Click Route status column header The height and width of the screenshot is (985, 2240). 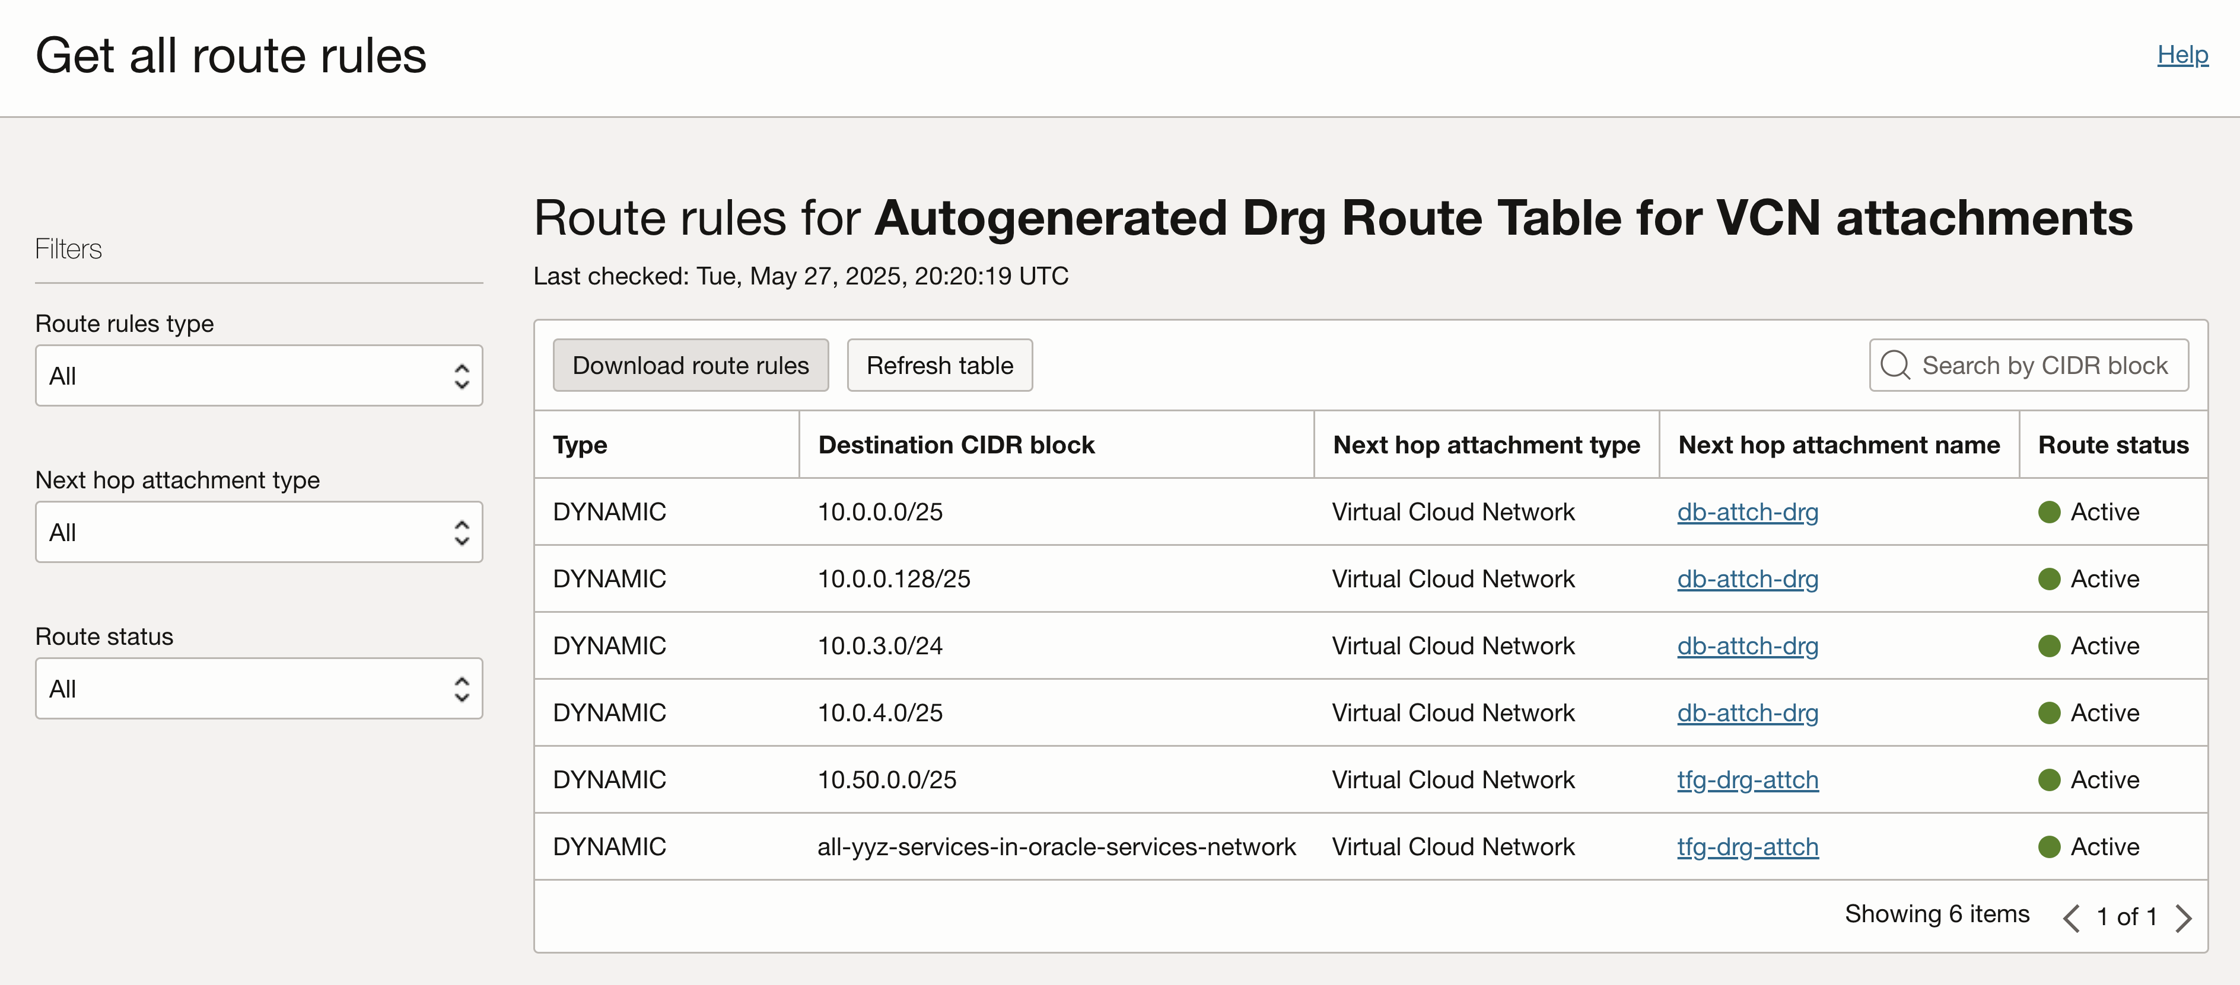click(2113, 444)
